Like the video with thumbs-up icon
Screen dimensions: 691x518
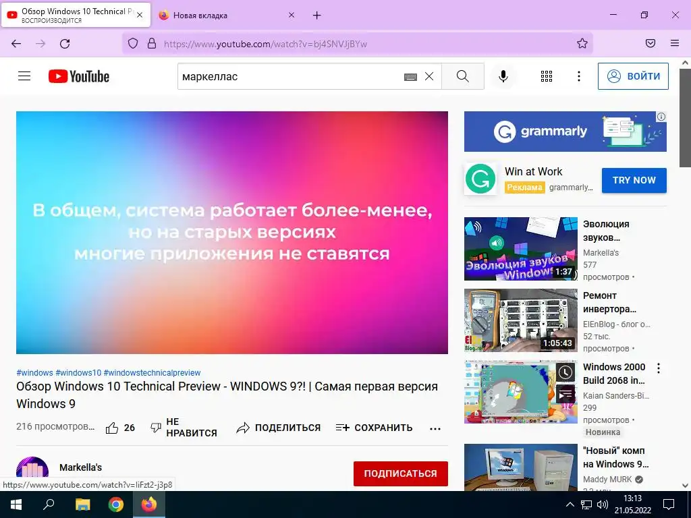[112, 428]
